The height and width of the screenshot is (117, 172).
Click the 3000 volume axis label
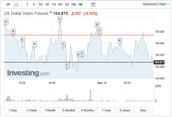pos(158,86)
